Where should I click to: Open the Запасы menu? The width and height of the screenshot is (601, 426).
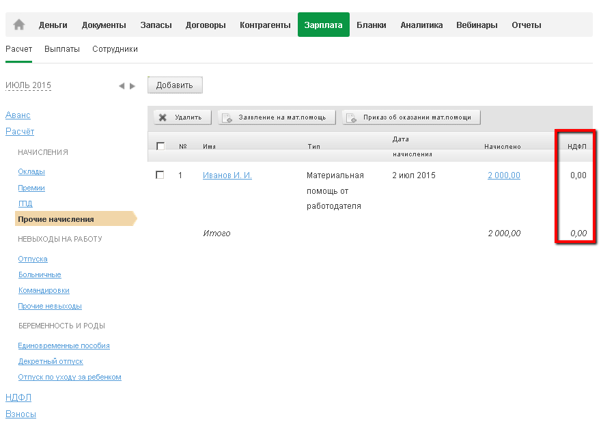pos(156,25)
